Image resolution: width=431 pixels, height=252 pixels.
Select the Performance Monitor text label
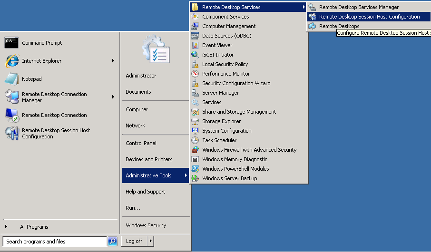[x=226, y=74]
